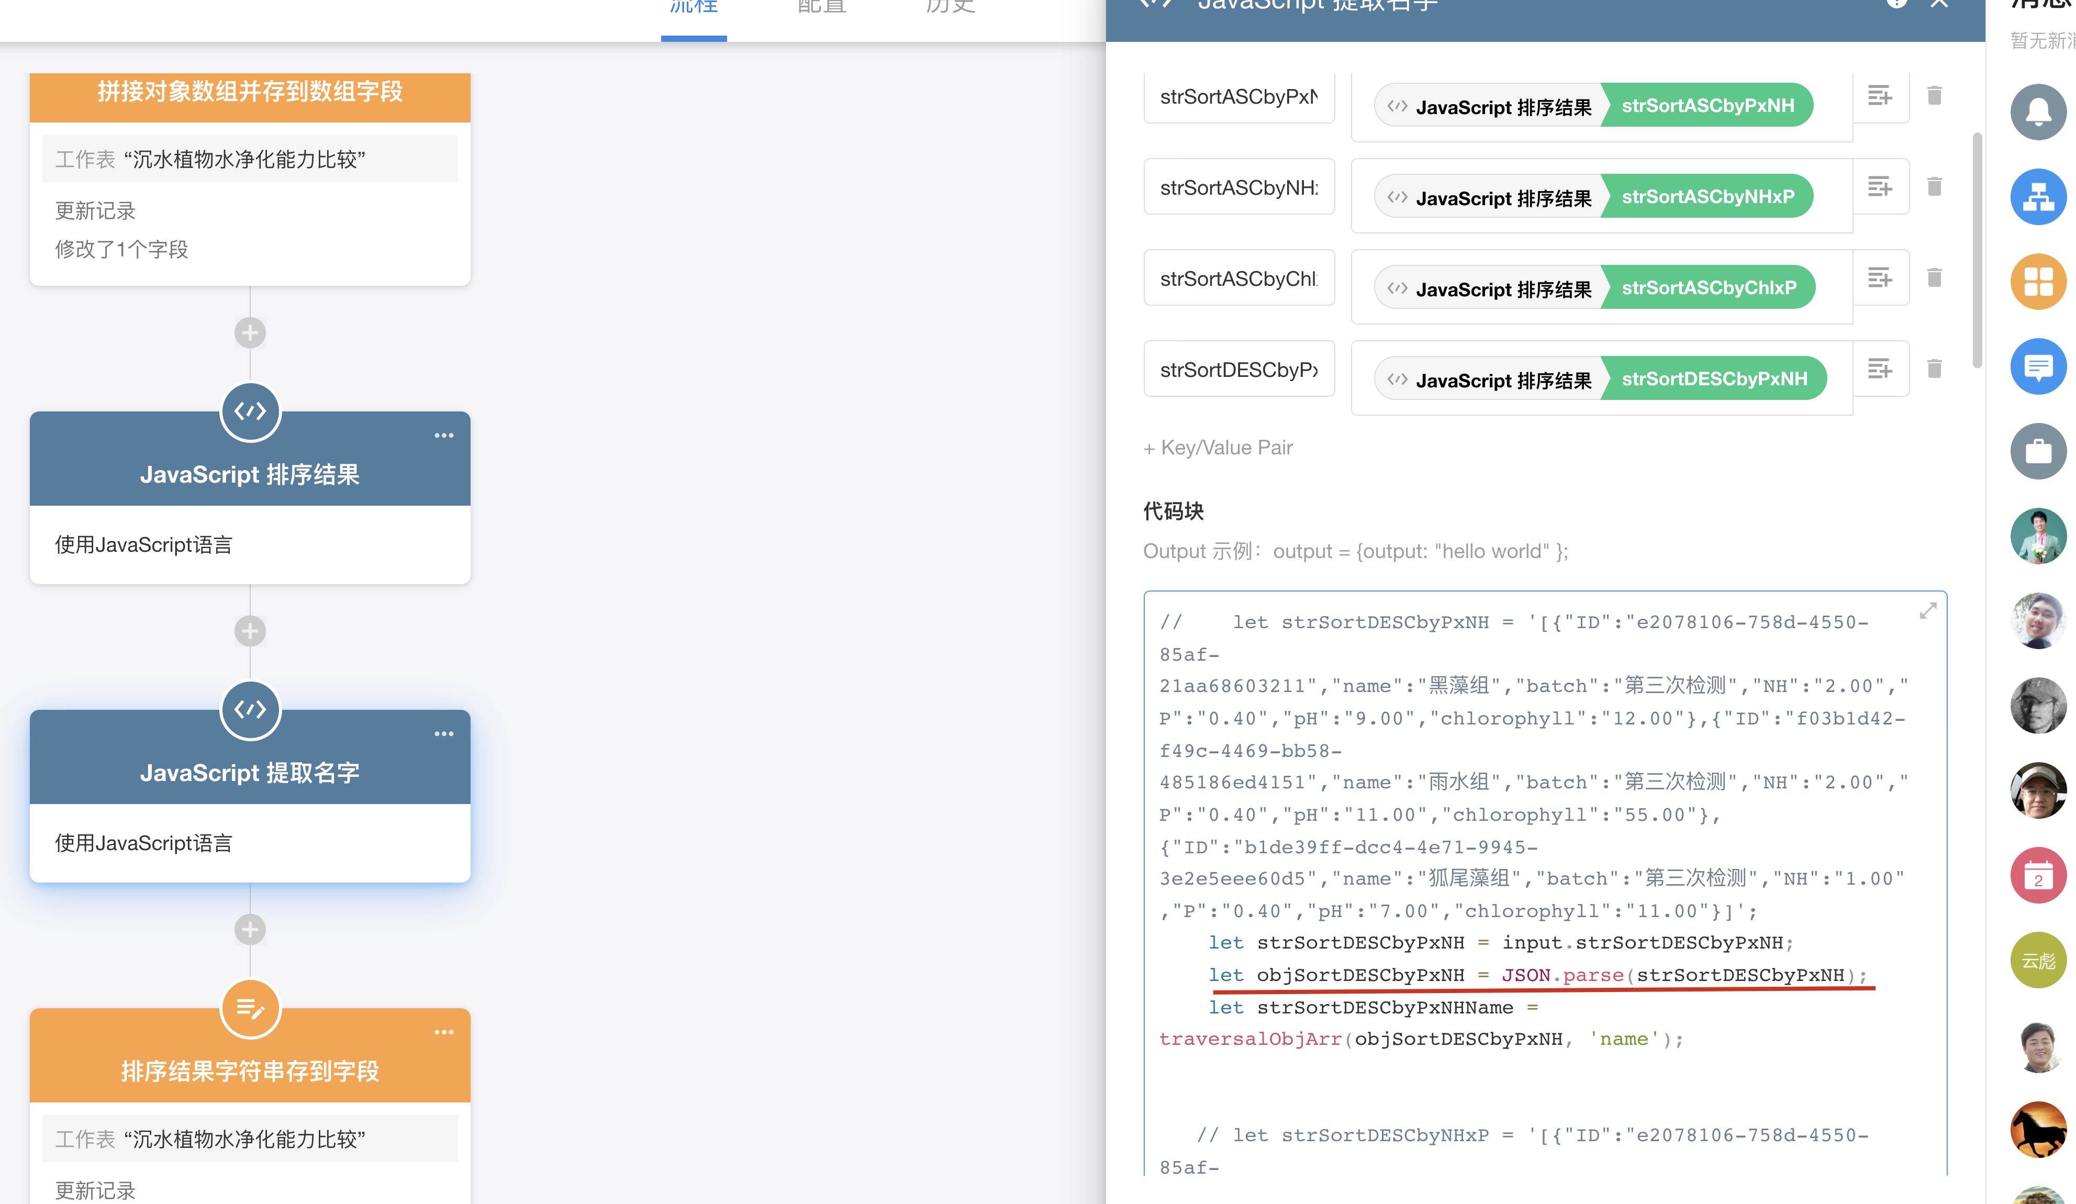
Task: Open more menu on JavaScript 提取名字 node
Action: point(444,733)
